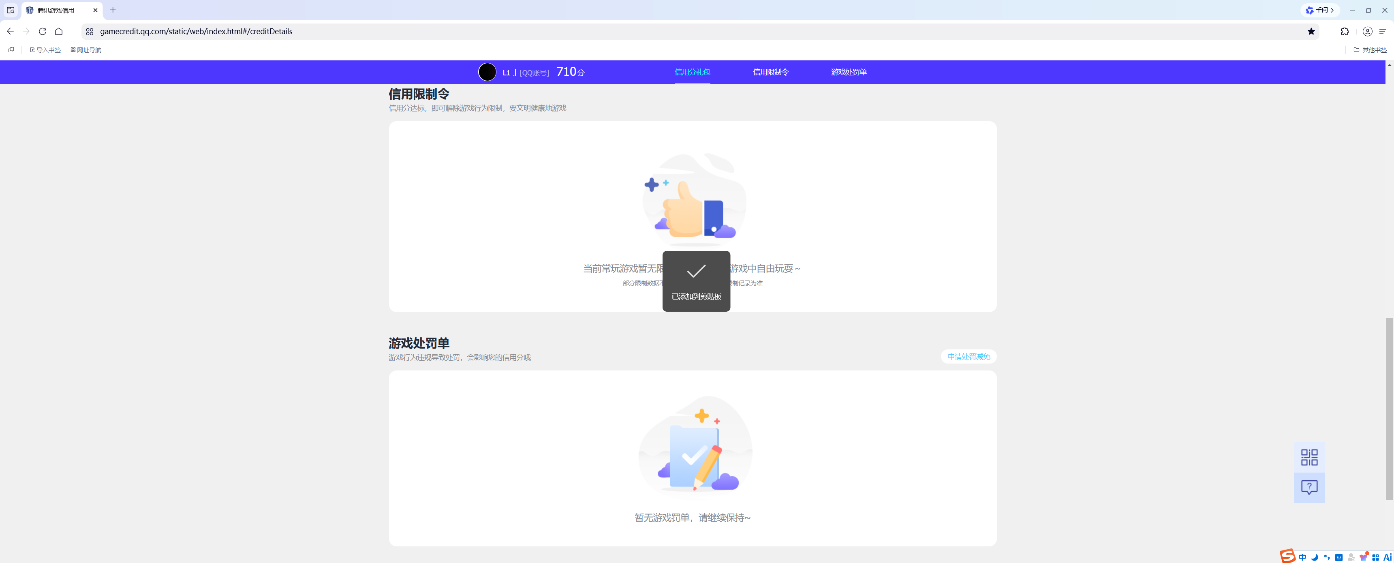Click Sogou account login icon
The height and width of the screenshot is (563, 1394).
point(1351,557)
